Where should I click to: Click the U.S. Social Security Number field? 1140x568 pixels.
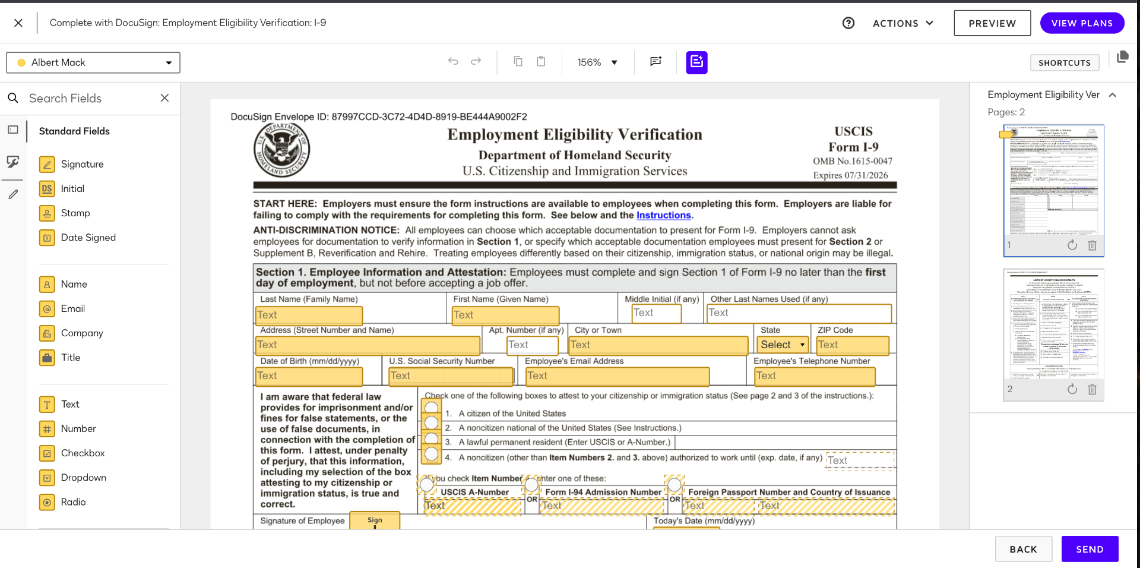451,375
